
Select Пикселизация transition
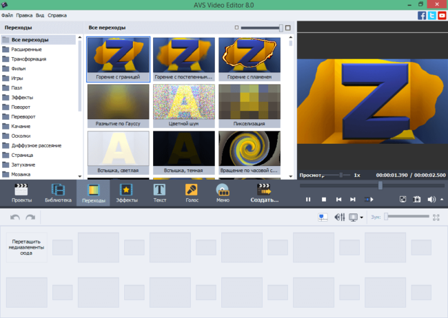[250, 106]
